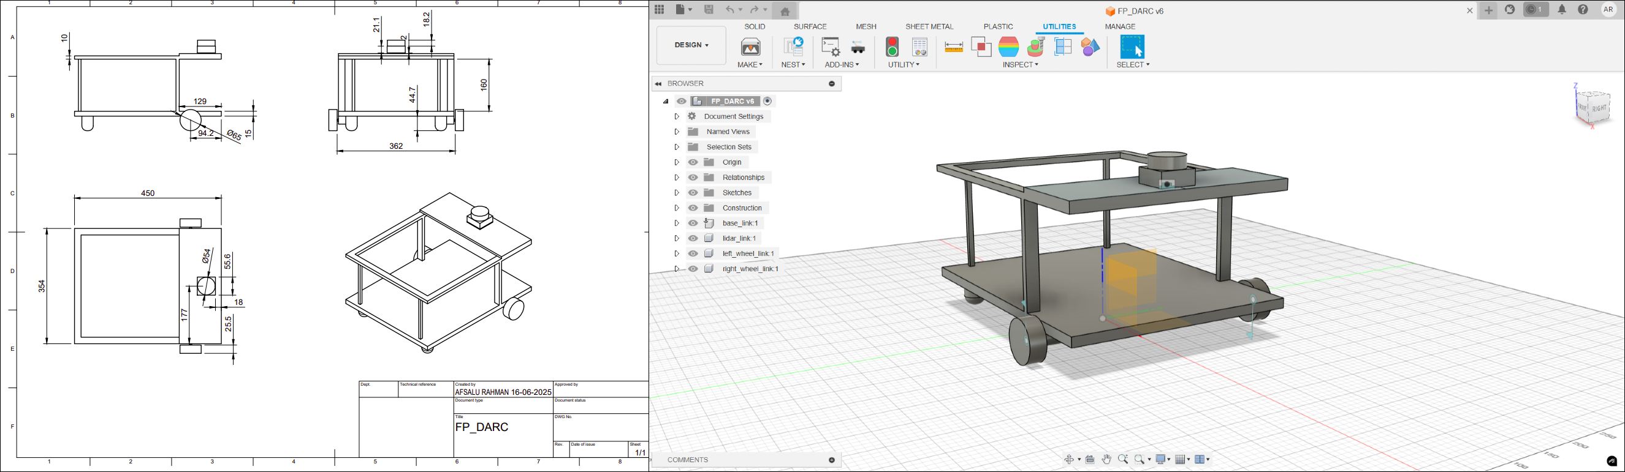Switch to the SHEET METAL tab
Viewport: 1625px width, 472px height.
pos(929,26)
